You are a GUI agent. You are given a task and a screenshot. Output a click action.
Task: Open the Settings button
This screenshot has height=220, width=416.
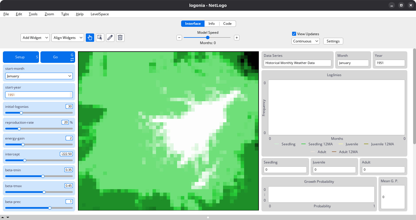point(333,41)
